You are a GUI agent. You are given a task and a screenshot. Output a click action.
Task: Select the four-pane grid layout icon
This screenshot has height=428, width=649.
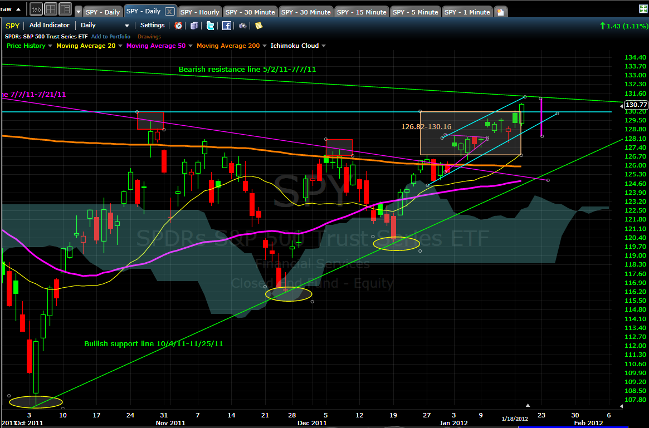tap(51, 9)
